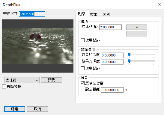Click the 前景的深度 slider handle

[x=130, y=55]
